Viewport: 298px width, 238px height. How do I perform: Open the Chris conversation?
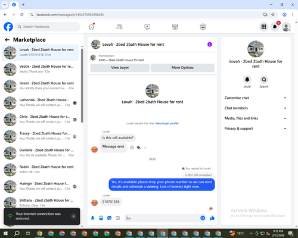(40, 120)
